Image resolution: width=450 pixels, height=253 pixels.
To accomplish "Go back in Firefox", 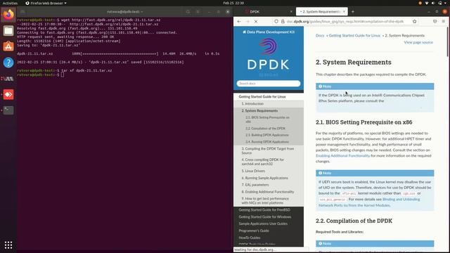I will pyautogui.click(x=239, y=22).
